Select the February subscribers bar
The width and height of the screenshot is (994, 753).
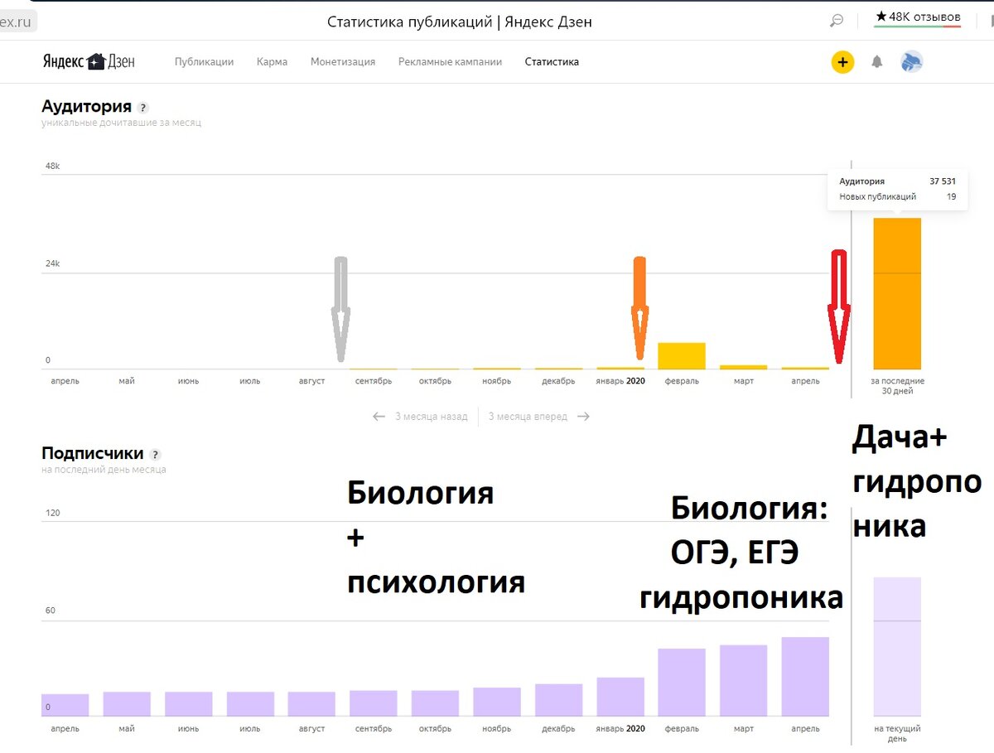682,683
